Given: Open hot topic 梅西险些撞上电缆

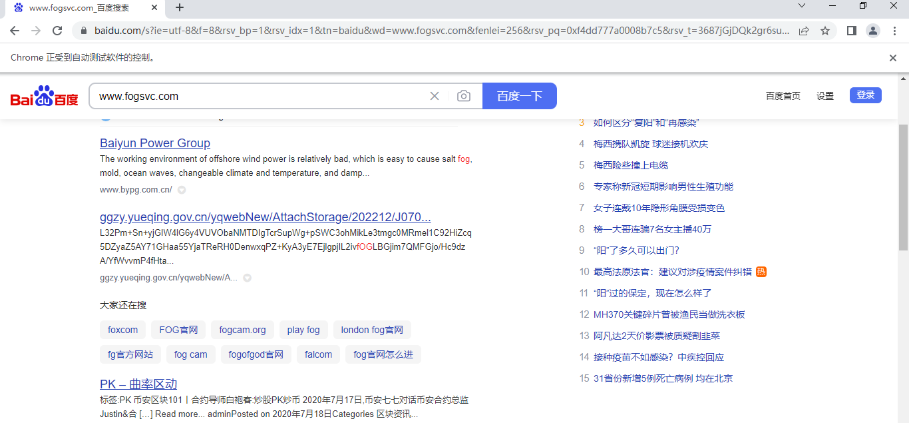Looking at the screenshot, I should (x=631, y=165).
